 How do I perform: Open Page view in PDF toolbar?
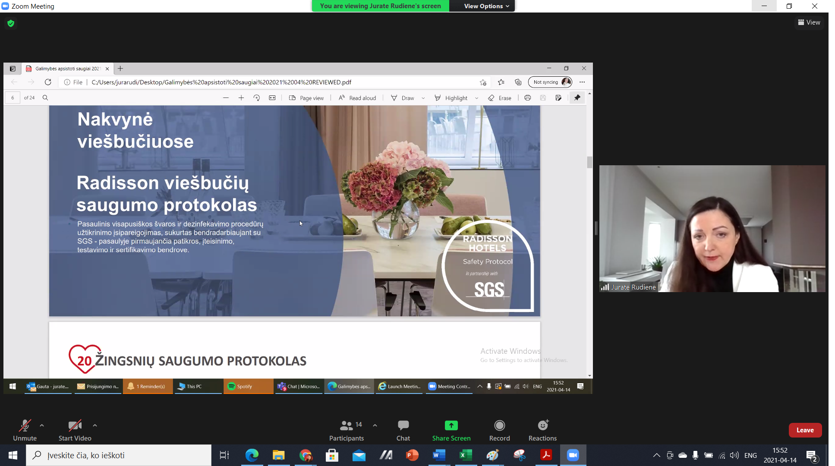pos(306,98)
